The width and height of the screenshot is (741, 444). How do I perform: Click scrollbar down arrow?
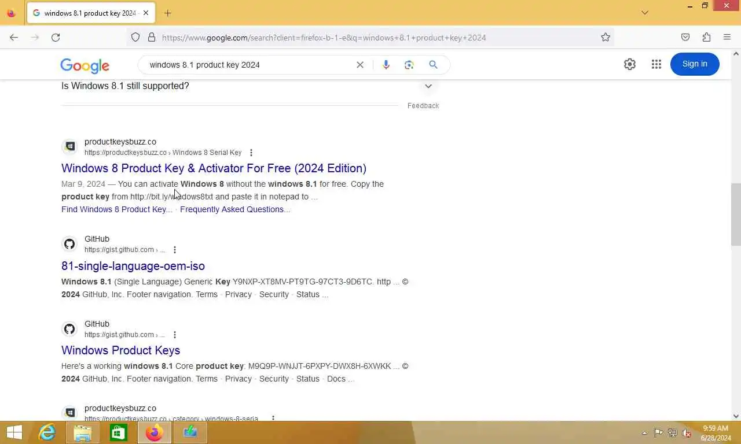coord(736,416)
